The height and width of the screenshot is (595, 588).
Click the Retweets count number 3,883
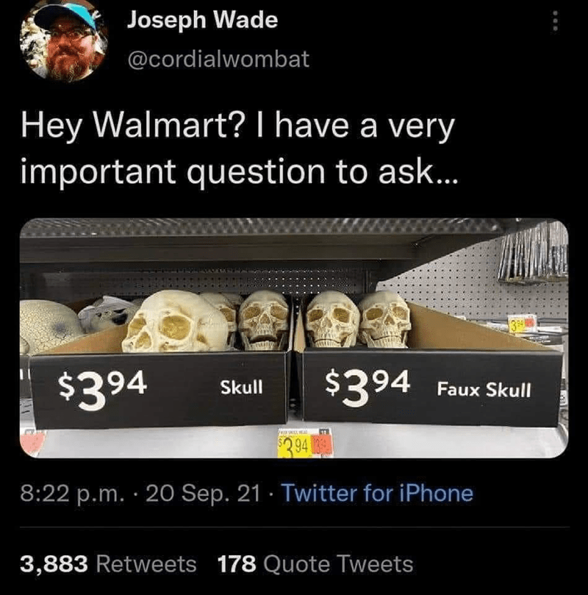(x=54, y=564)
